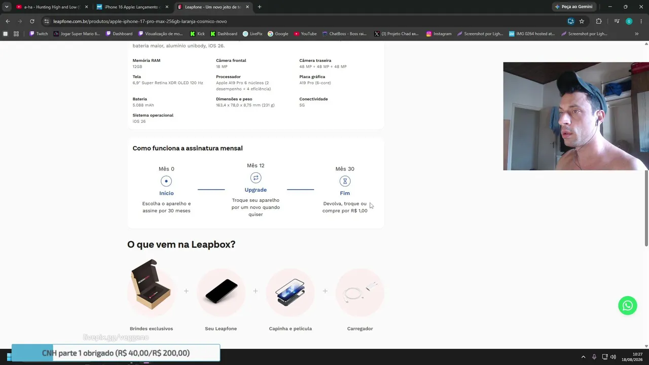Open the YouTube bookmark
The width and height of the screenshot is (649, 365).
[x=305, y=34]
